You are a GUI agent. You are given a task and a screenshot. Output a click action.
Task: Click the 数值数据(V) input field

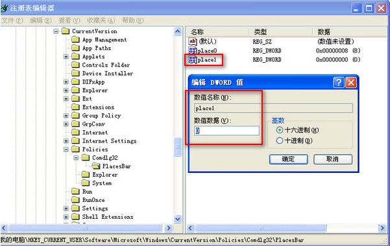[226, 131]
